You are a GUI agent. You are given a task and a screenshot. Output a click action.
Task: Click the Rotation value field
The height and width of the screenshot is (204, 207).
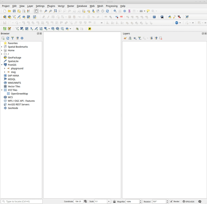tap(159, 201)
